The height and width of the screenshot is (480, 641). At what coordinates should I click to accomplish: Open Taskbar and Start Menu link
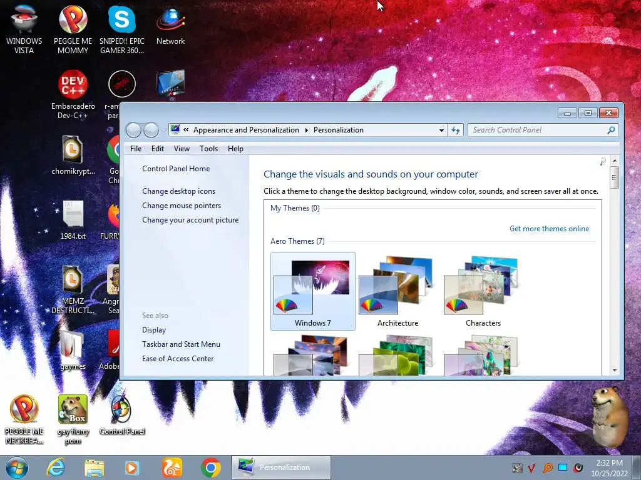[181, 344]
